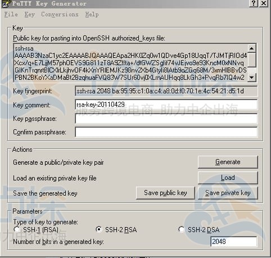This screenshot has height=258, width=271.
Task: Click the public key scrollbar up arrow
Action: (x=252, y=48)
